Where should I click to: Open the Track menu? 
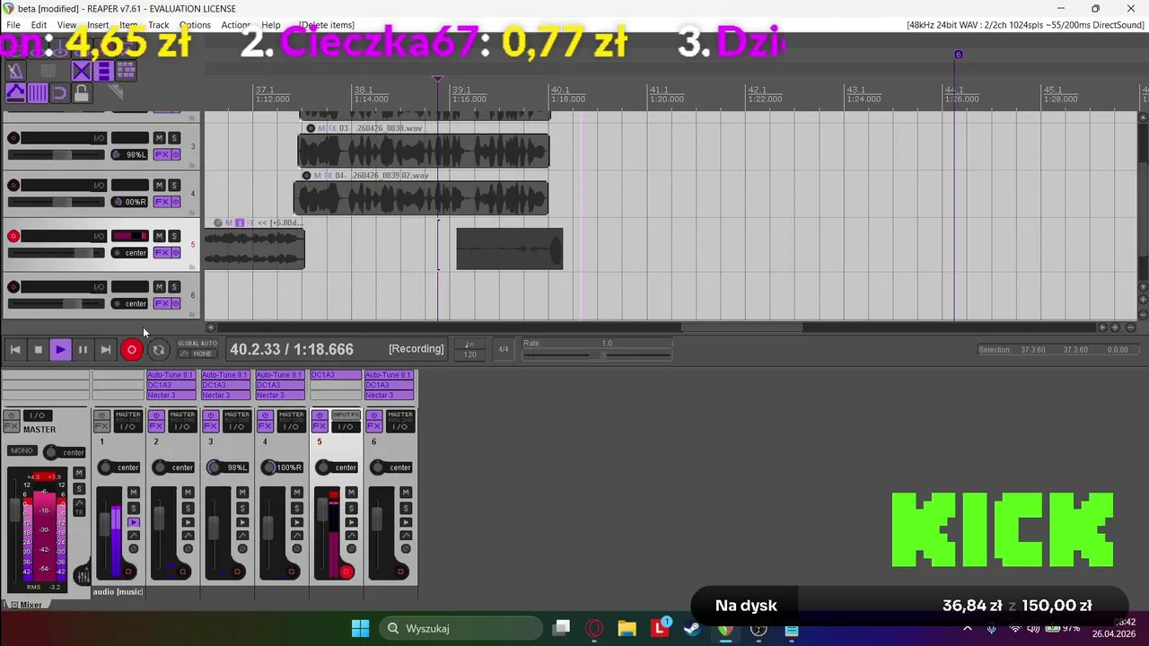pos(159,25)
